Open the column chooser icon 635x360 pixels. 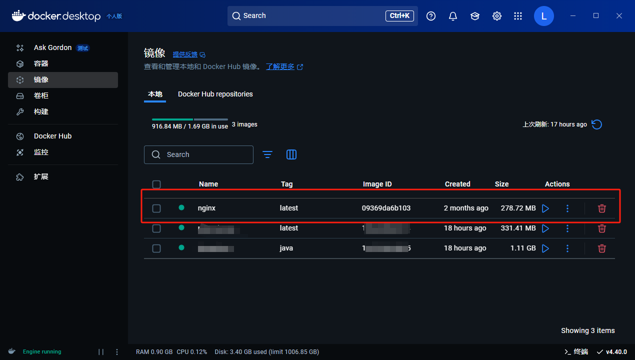[291, 154]
